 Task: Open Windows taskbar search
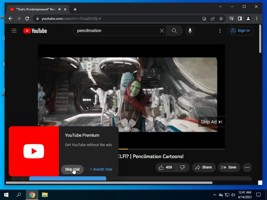click(x=19, y=195)
